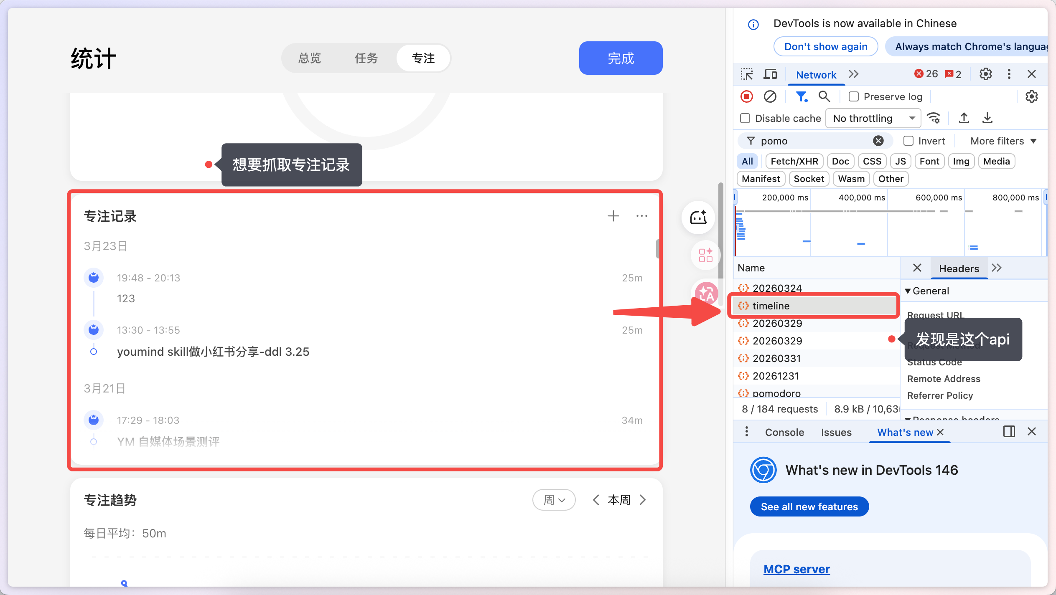Viewport: 1056px width, 595px height.
Task: Toggle the device toolbar icon
Action: click(x=770, y=74)
